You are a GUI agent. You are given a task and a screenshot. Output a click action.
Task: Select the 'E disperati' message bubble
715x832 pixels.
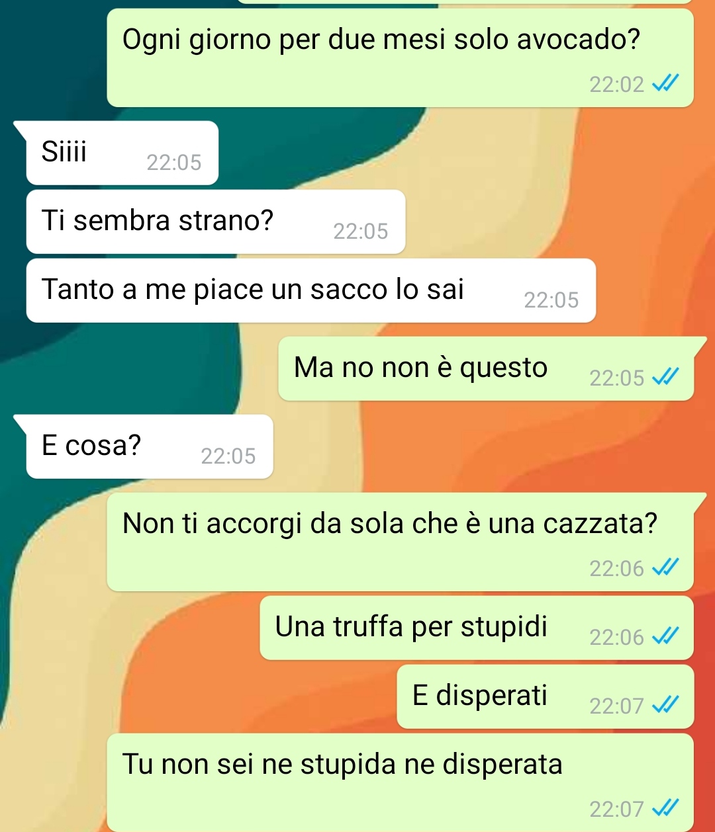545,696
